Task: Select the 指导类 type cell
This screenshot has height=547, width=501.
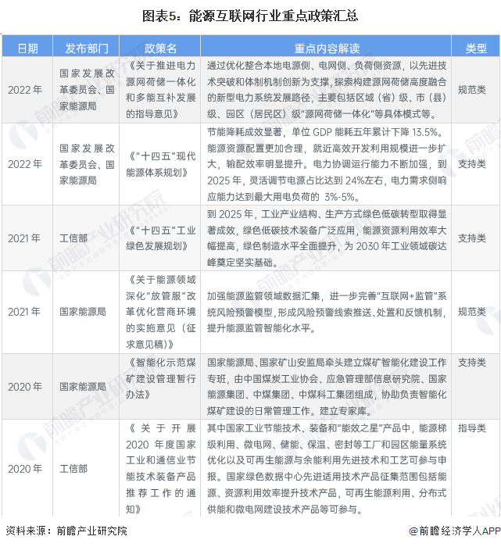Action: point(471,428)
